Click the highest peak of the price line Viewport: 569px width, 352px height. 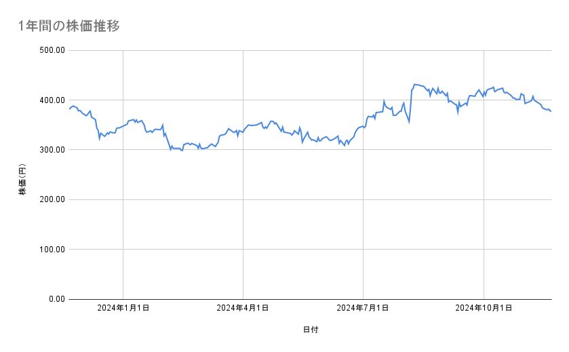tap(414, 85)
